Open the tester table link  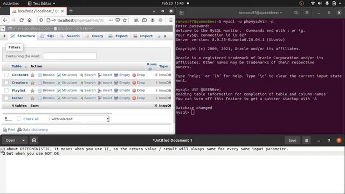click(x=17, y=98)
